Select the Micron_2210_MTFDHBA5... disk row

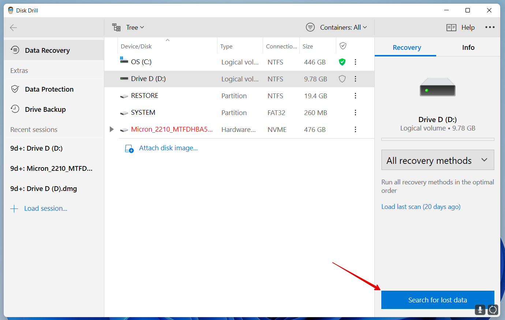click(x=239, y=129)
